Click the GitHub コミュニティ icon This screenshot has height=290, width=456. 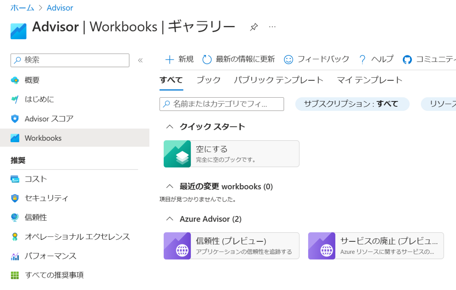407,59
